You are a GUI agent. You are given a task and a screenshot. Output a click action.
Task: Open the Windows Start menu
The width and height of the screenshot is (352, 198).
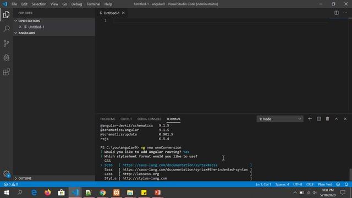[x=7, y=193]
